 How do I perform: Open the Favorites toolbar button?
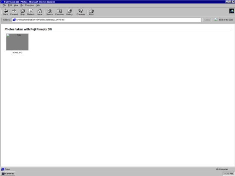59,12
